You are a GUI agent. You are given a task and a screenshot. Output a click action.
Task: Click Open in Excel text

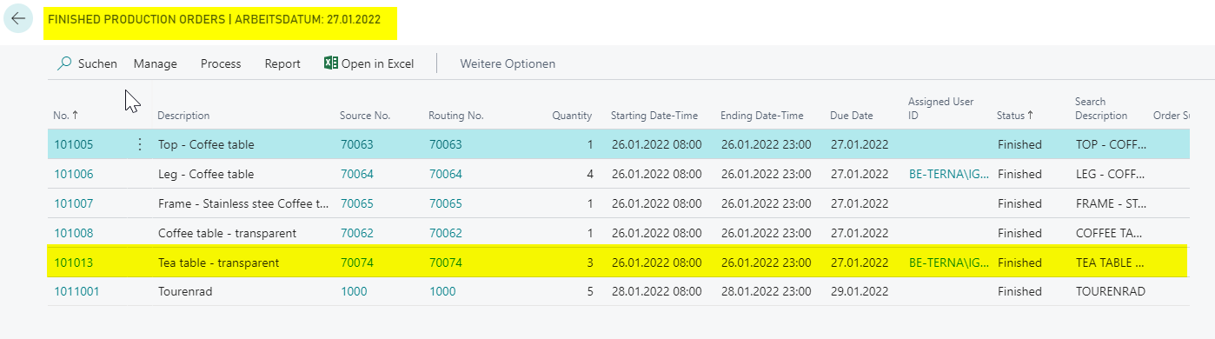[x=377, y=63]
